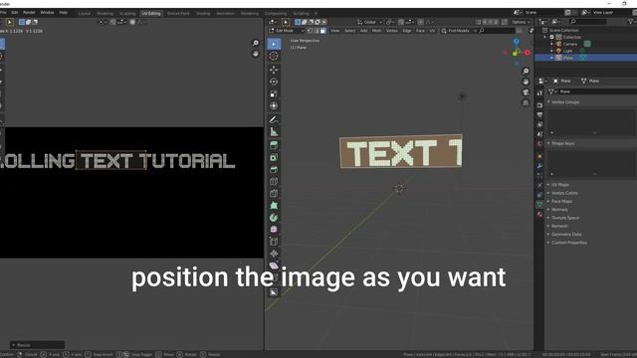Click pan hand icon in 3D viewport
This screenshot has height=358, width=637.
click(526, 82)
